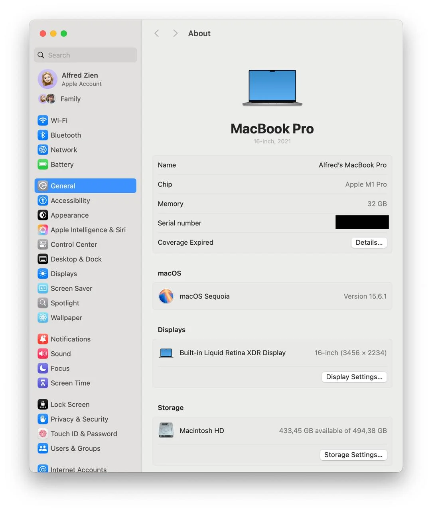The height and width of the screenshot is (511, 432).
Task: Click the Displays sun icon
Action: pyautogui.click(x=43, y=273)
